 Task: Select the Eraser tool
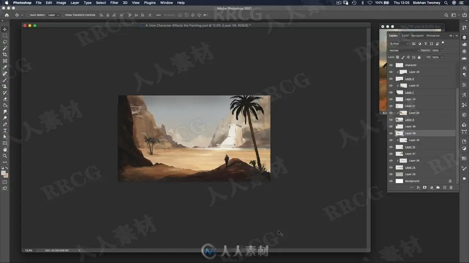[5, 99]
